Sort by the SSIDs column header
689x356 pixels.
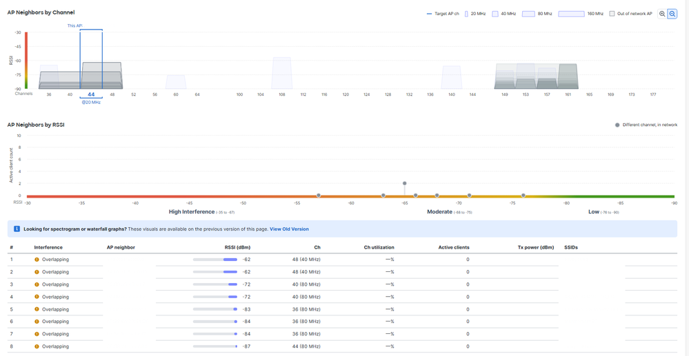tap(571, 247)
